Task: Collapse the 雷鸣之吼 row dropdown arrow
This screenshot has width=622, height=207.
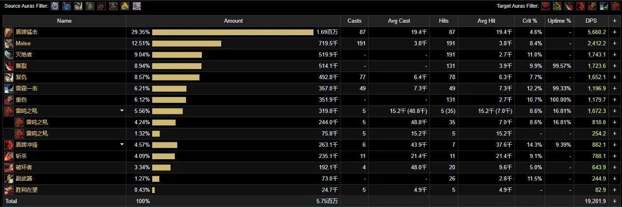Action: [x=122, y=111]
